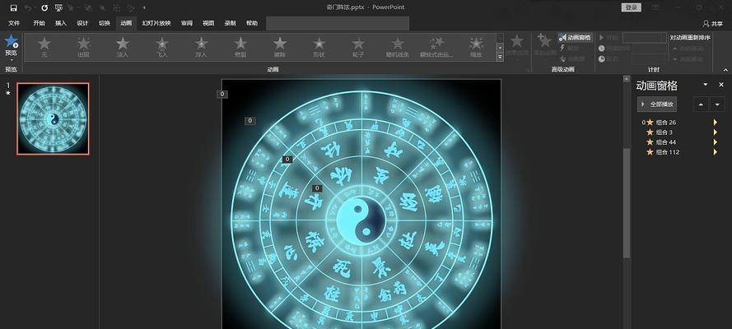This screenshot has width=732, height=329.
Task: Collapse the ribbon with the chevron
Action: coord(726,70)
